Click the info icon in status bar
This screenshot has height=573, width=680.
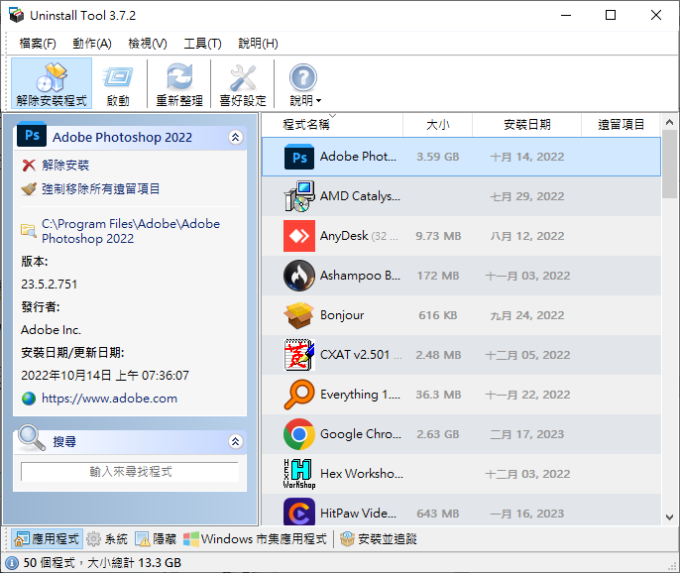coord(12,563)
